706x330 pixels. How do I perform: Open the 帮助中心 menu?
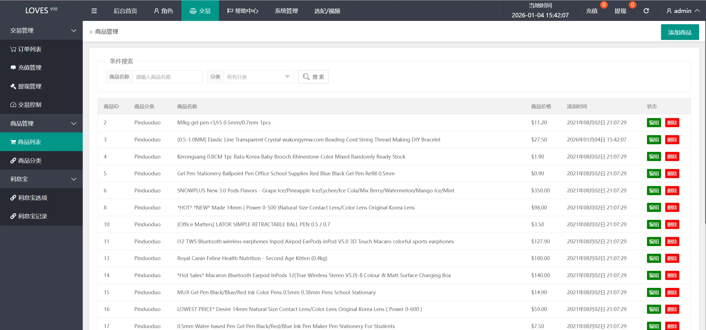pyautogui.click(x=243, y=11)
